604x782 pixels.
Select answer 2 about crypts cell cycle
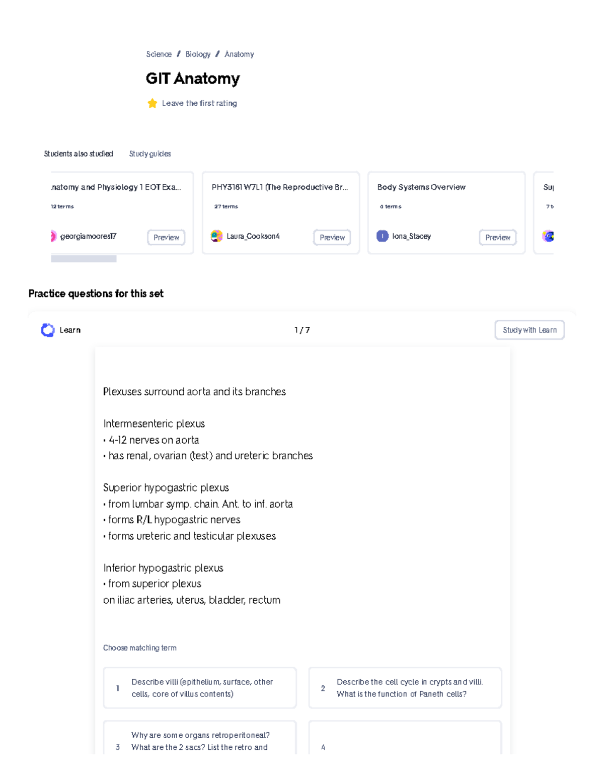[x=405, y=688]
